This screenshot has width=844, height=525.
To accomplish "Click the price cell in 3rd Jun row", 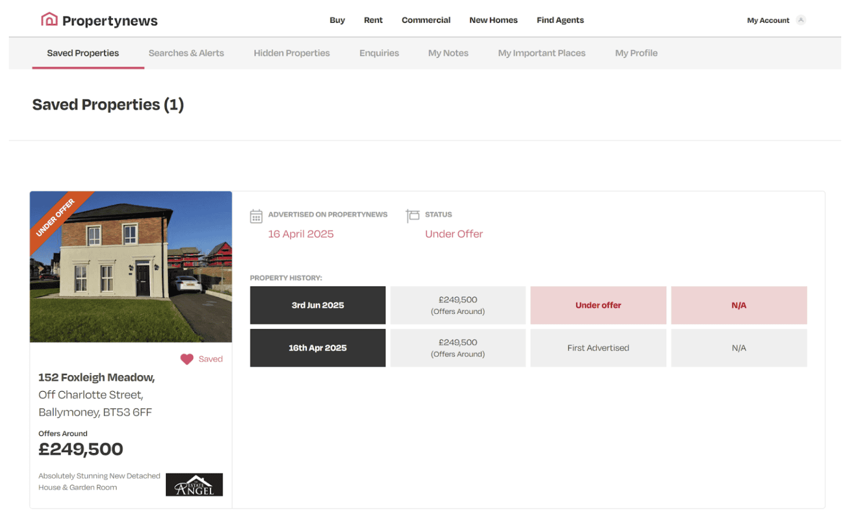I will click(x=458, y=305).
